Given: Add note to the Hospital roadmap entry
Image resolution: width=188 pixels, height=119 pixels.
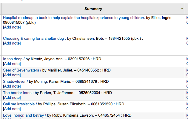Looking at the screenshot, I should (12, 27).
